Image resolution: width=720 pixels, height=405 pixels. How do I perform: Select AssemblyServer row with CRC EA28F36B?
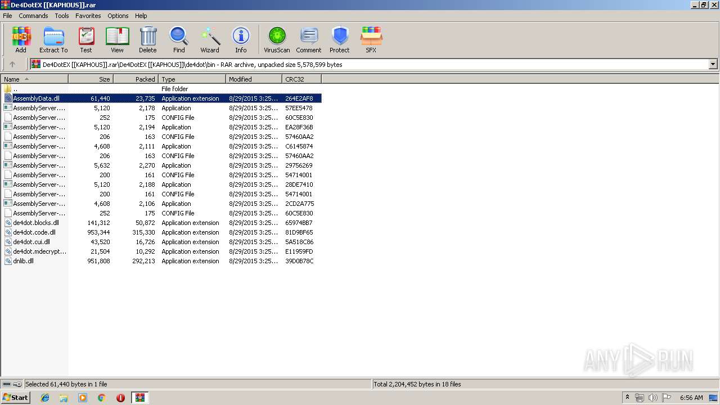(161, 127)
